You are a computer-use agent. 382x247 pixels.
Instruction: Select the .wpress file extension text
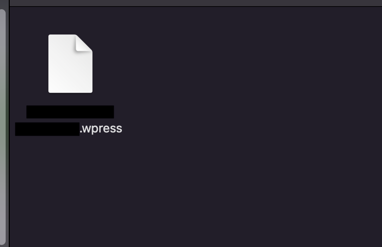101,129
